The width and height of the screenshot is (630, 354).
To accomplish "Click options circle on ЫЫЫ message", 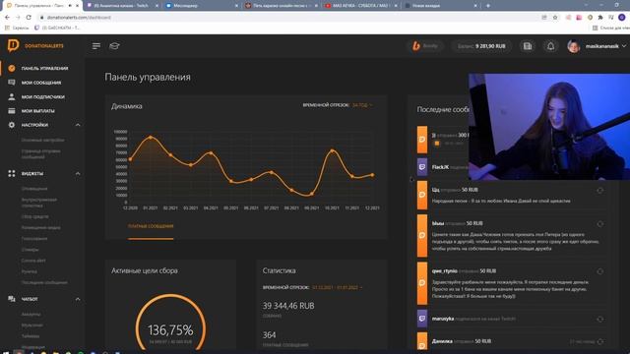I will (599, 224).
